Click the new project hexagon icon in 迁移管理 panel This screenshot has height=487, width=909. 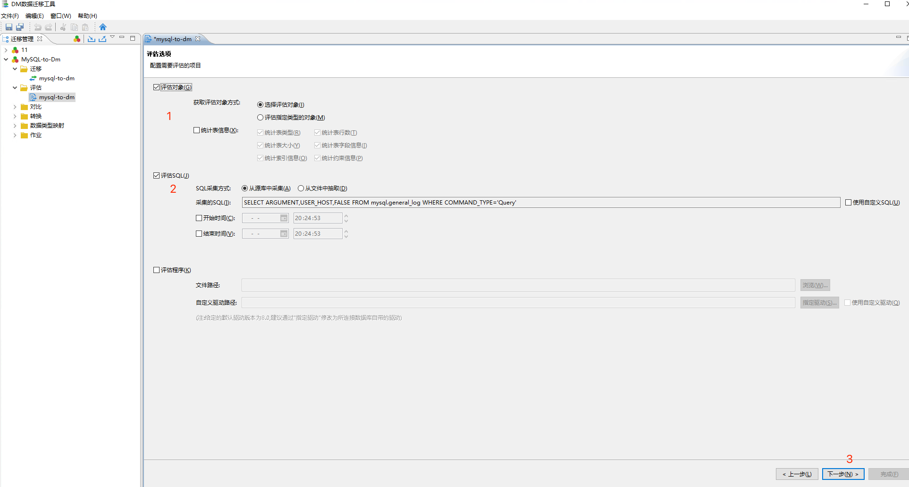pos(77,39)
